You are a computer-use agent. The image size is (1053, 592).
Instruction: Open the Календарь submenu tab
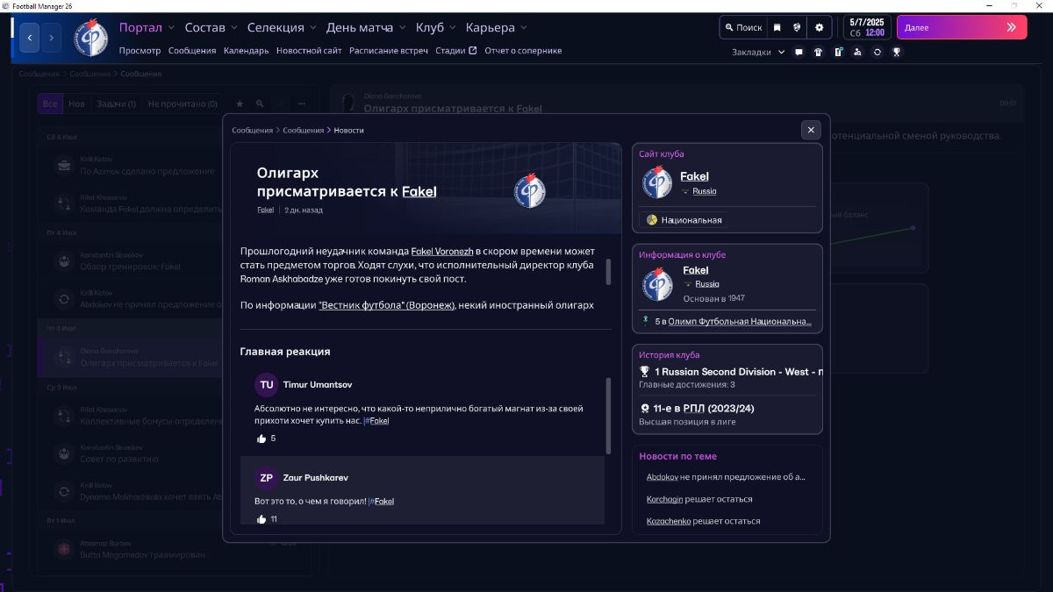coord(246,51)
